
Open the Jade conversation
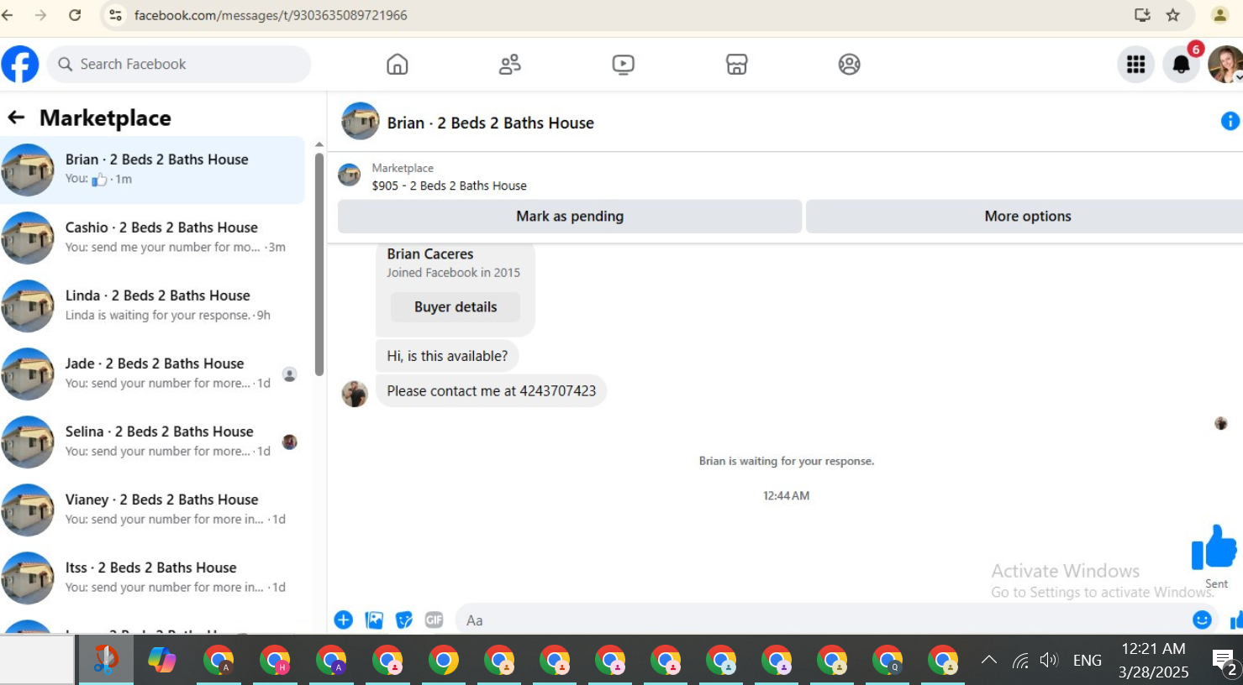pyautogui.click(x=153, y=374)
